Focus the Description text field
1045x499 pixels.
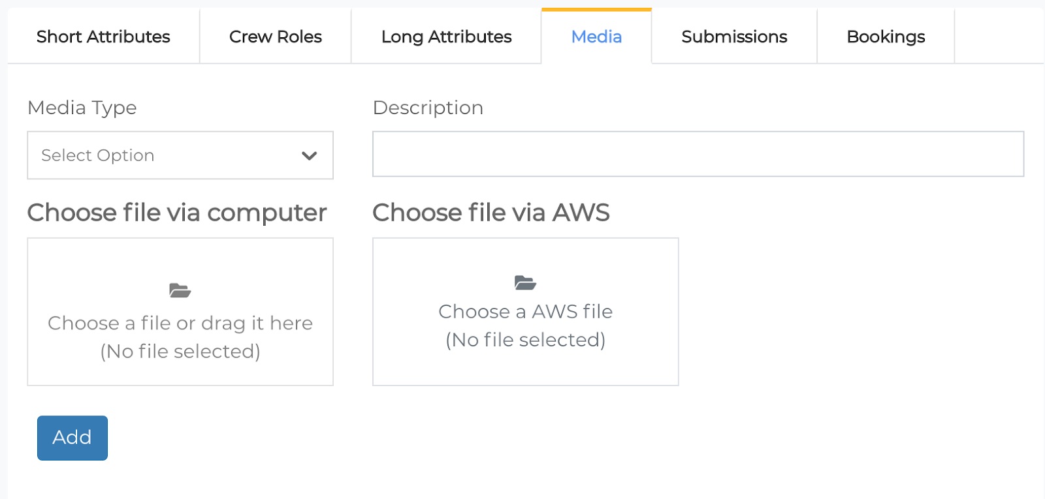point(698,154)
